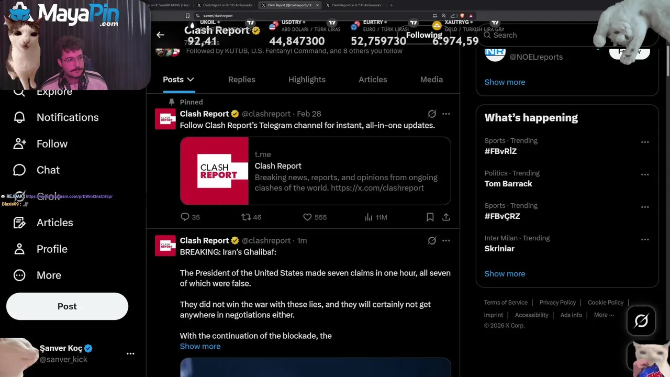Screen dimensions: 670x377
Task: Open the Follow people icon in the sidebar
Action: coord(19,143)
